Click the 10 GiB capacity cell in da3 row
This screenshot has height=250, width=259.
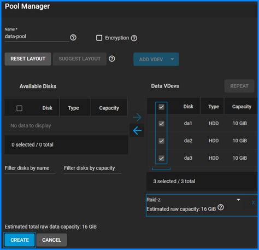[240, 158]
